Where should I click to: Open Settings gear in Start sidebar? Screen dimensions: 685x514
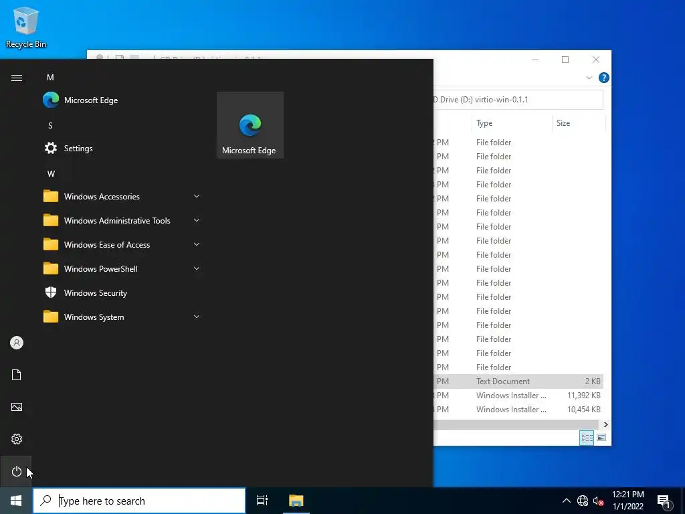coord(16,439)
